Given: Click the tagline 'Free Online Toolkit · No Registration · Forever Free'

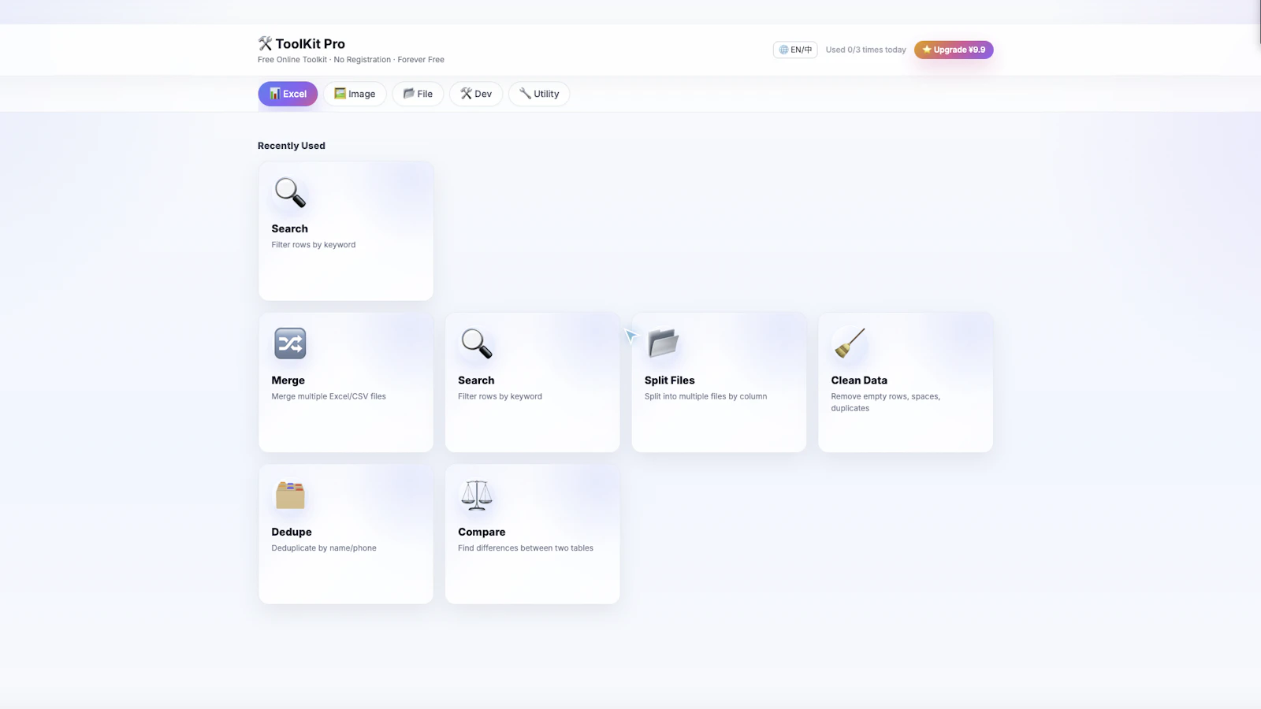Looking at the screenshot, I should [x=351, y=60].
